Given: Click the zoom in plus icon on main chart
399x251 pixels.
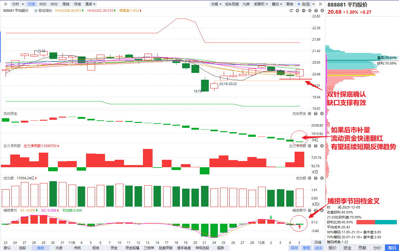Looking at the screenshot, I should tap(297, 11).
